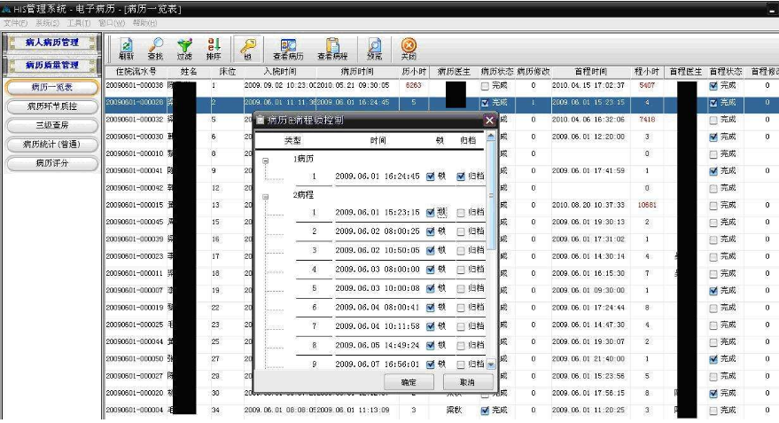Image resolution: width=779 pixels, height=423 pixels.
Task: Select row 20090601-000004 in the list
Action: (441, 410)
